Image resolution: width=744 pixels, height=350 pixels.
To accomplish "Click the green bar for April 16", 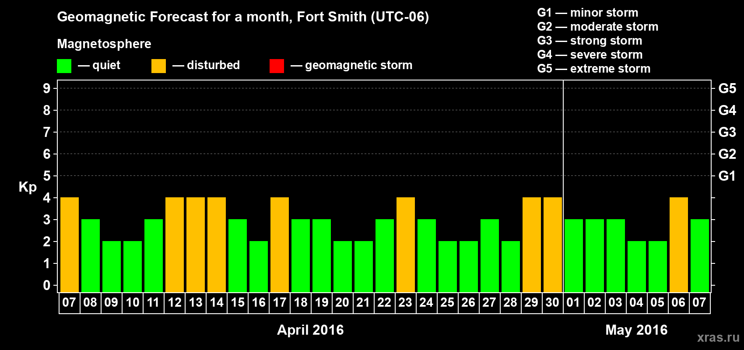I will point(259,267).
